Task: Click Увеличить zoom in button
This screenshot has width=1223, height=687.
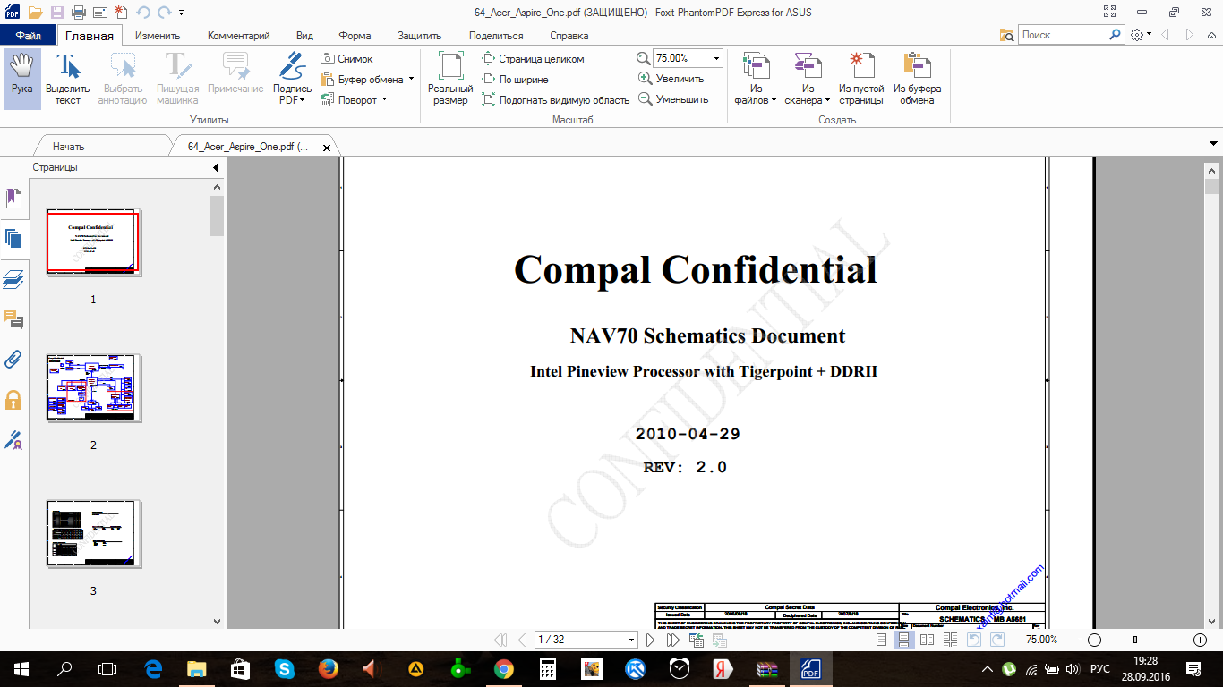Action: tap(671, 79)
